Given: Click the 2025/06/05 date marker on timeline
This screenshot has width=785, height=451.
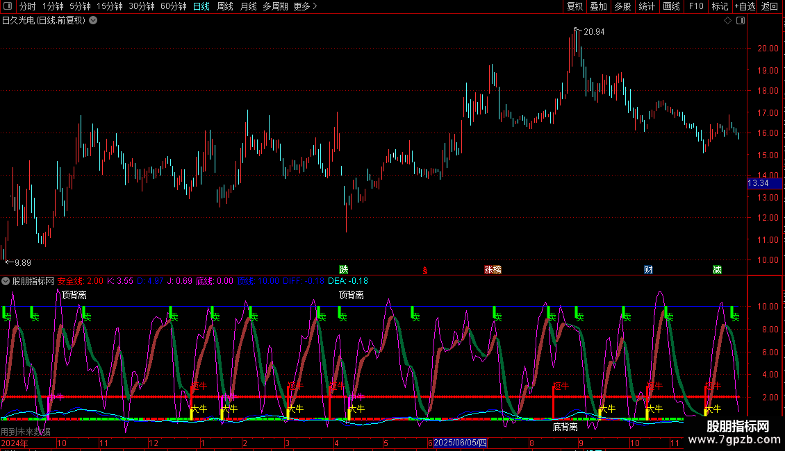Looking at the screenshot, I should pos(461,443).
